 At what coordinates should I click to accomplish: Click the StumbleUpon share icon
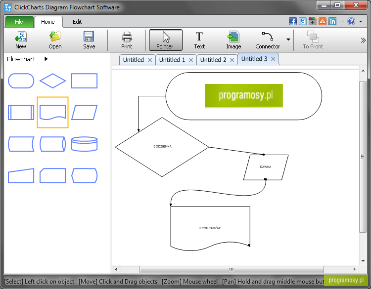tap(323, 22)
